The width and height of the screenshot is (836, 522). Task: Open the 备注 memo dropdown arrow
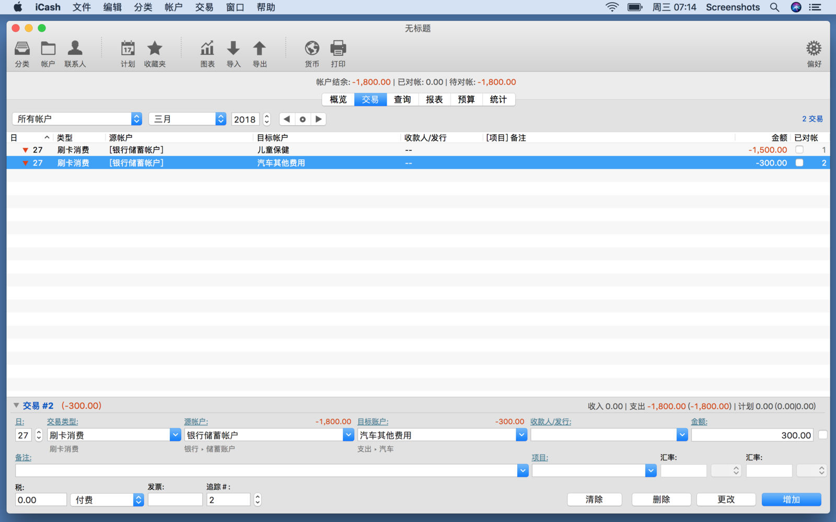pyautogui.click(x=522, y=470)
